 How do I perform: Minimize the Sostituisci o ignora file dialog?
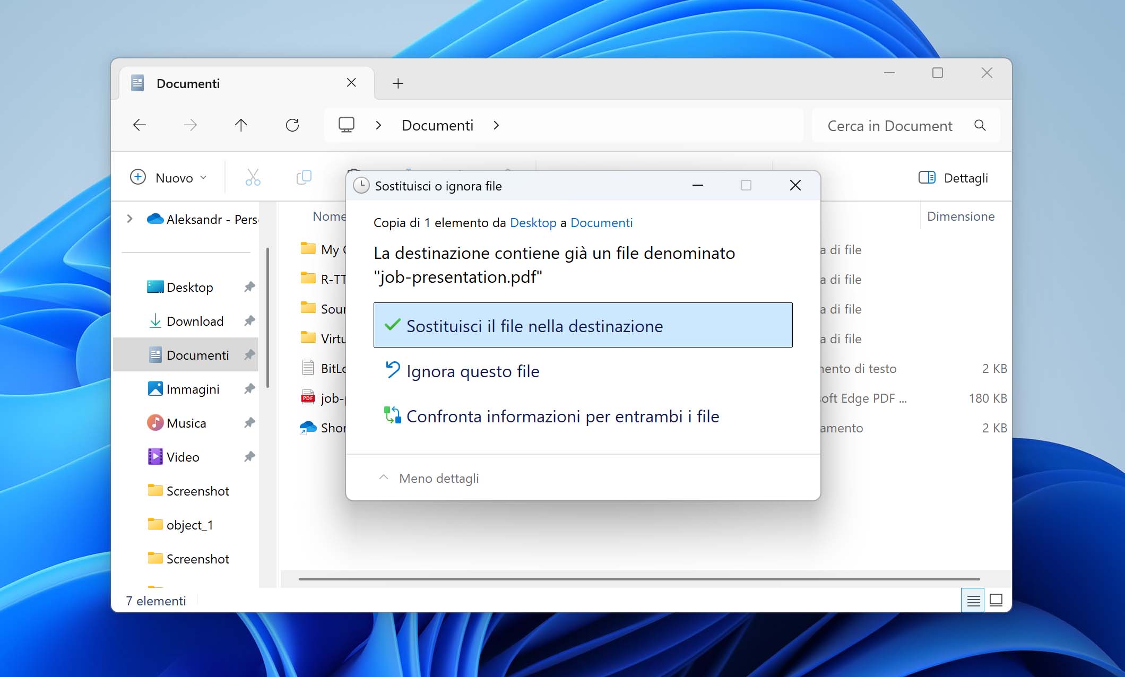pyautogui.click(x=698, y=185)
